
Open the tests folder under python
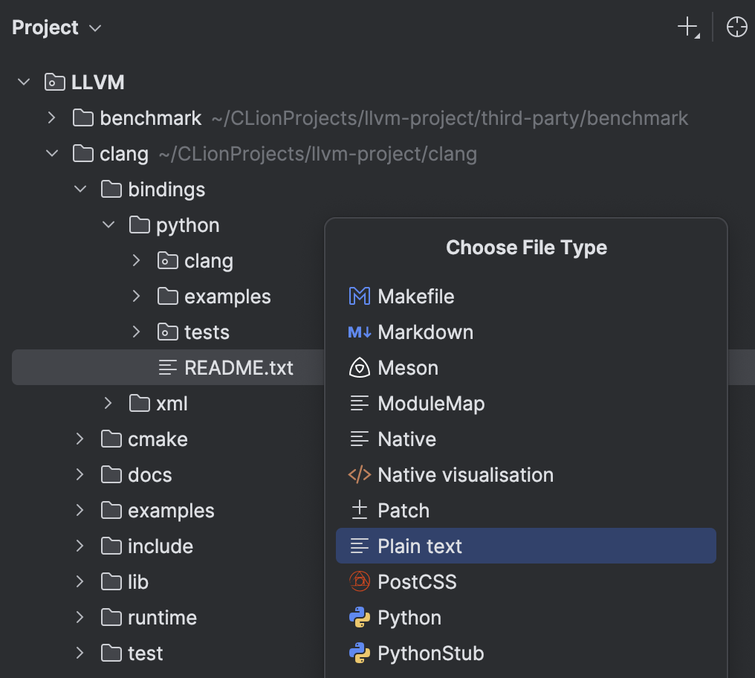coord(136,332)
